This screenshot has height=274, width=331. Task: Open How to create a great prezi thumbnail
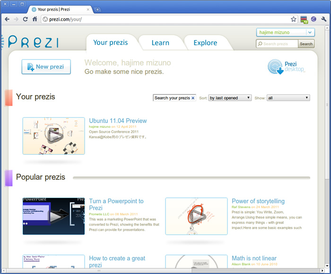click(53, 262)
